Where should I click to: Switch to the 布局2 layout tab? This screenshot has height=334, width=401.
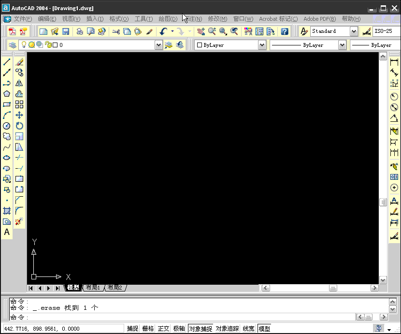[x=115, y=288]
